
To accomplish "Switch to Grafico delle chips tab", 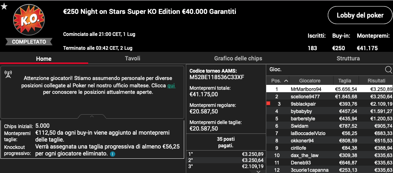I will tap(238, 59).
